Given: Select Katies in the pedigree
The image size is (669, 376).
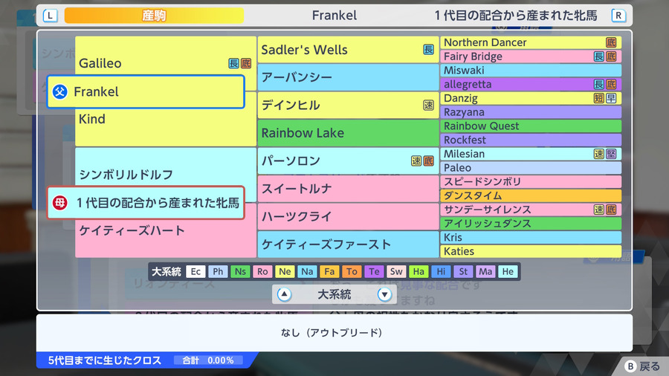Looking at the screenshot, I should click(x=531, y=251).
